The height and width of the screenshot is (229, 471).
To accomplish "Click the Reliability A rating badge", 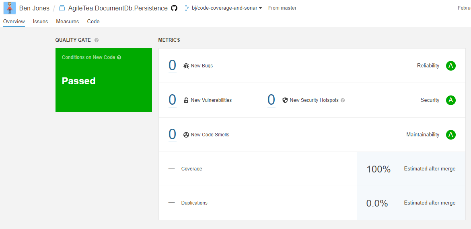I will pos(450,65).
